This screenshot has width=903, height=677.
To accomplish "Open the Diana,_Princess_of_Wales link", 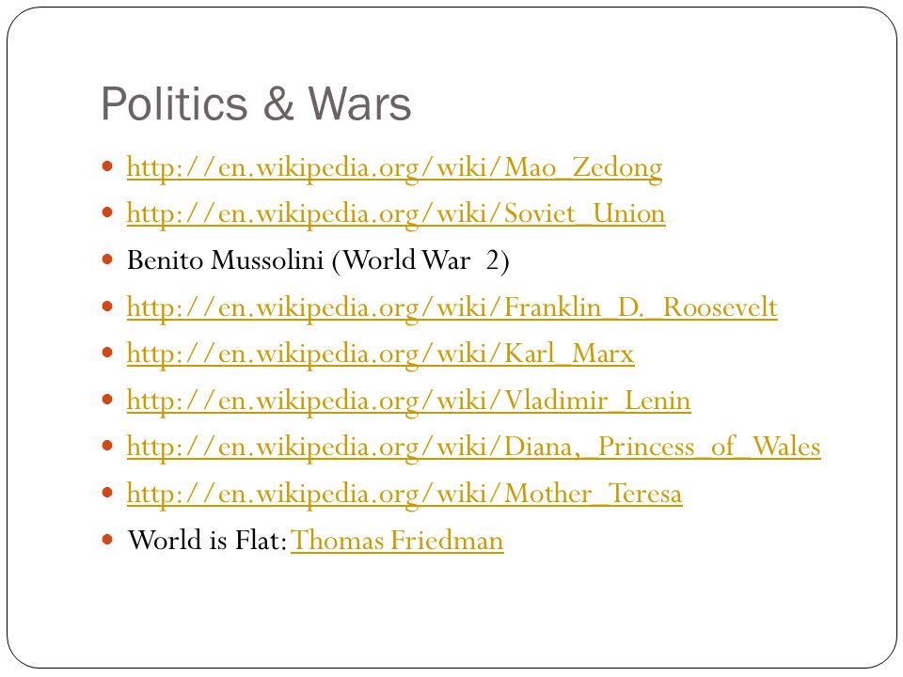I will pyautogui.click(x=473, y=448).
